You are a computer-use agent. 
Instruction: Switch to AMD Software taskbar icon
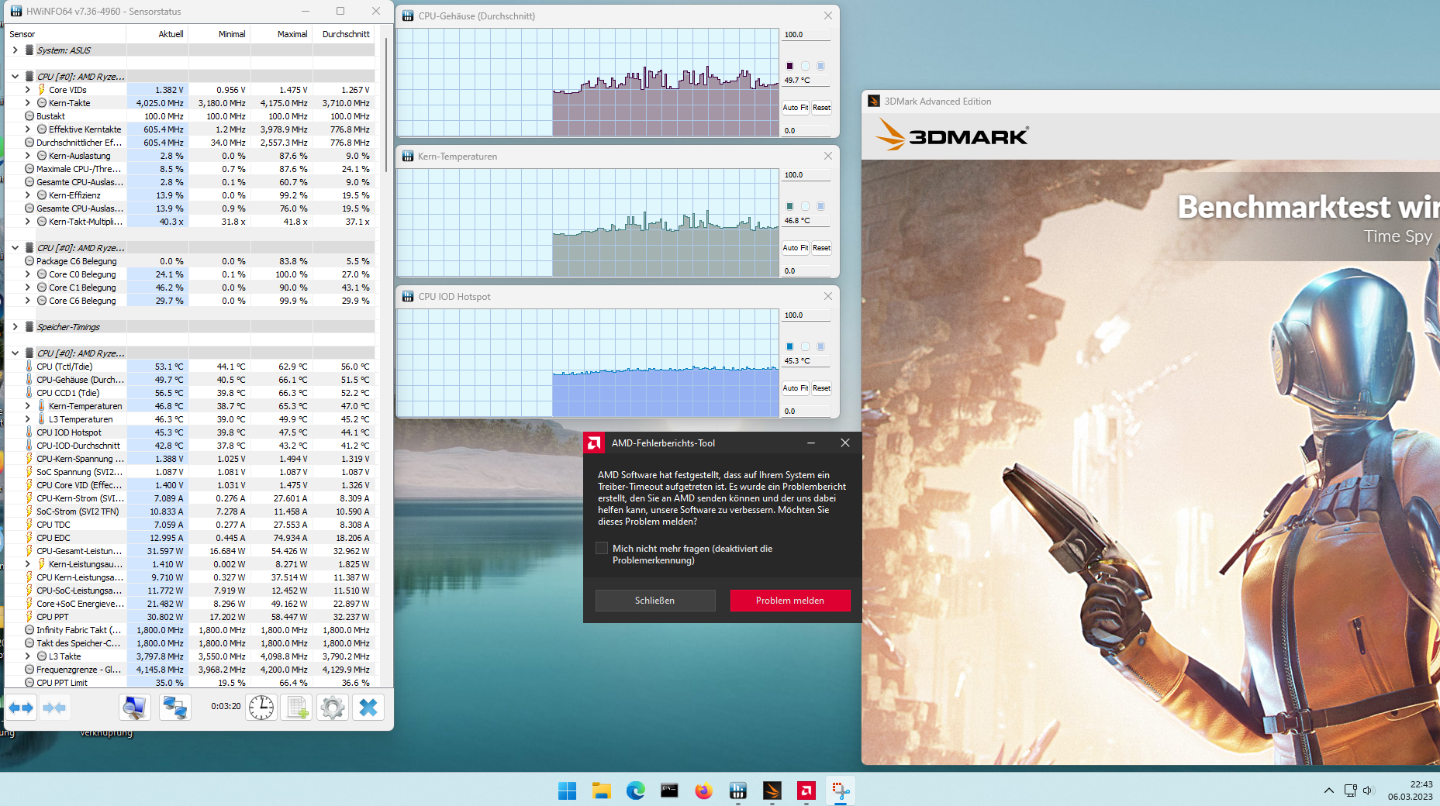806,790
